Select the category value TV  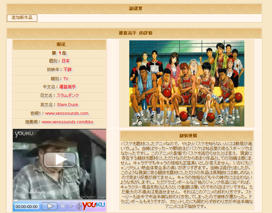66,79
